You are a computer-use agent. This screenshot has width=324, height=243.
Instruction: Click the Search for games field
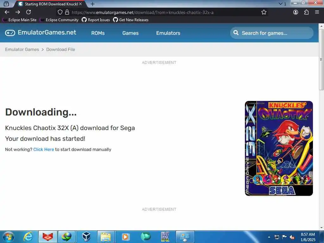coord(272,33)
